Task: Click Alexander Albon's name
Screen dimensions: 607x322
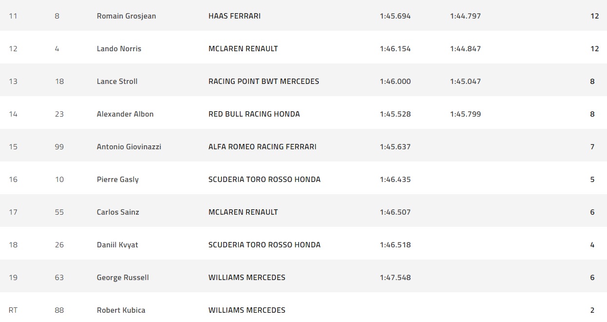Action: click(x=125, y=114)
